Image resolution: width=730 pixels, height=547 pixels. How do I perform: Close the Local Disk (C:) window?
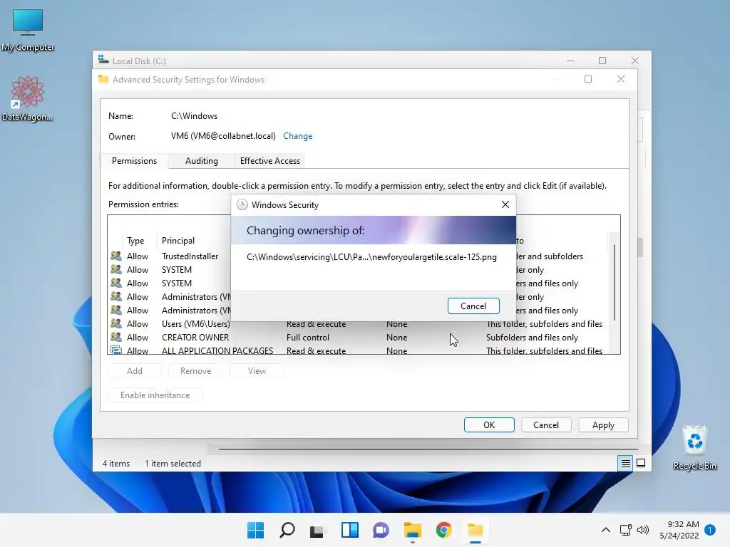634,61
